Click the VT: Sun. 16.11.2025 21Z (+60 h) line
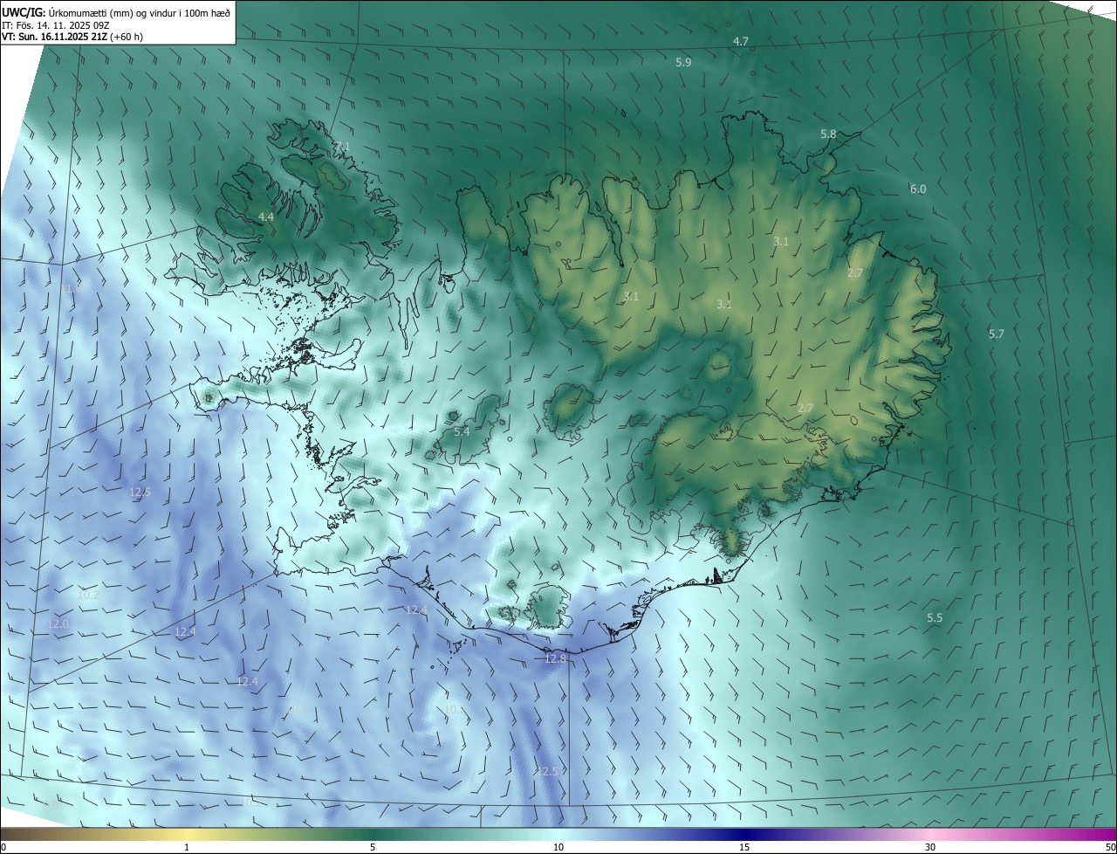The image size is (1117, 854). click(72, 37)
